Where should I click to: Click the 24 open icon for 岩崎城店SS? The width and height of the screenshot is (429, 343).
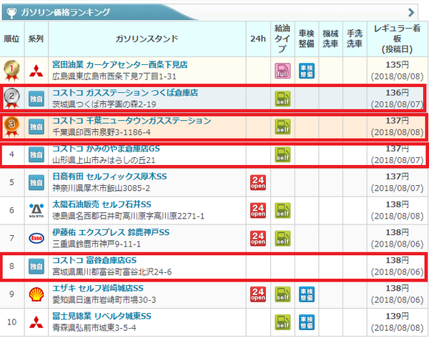(257, 294)
